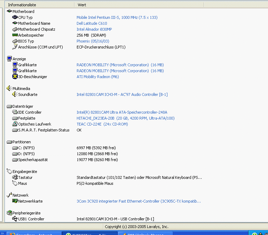Click the Datenträger drive icon

(x=9, y=106)
